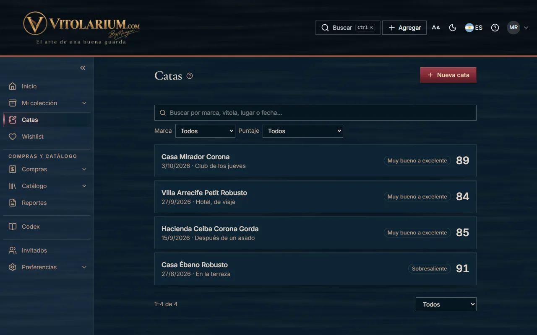
Task: Click the Preferencias gear icon
Action: tap(13, 267)
